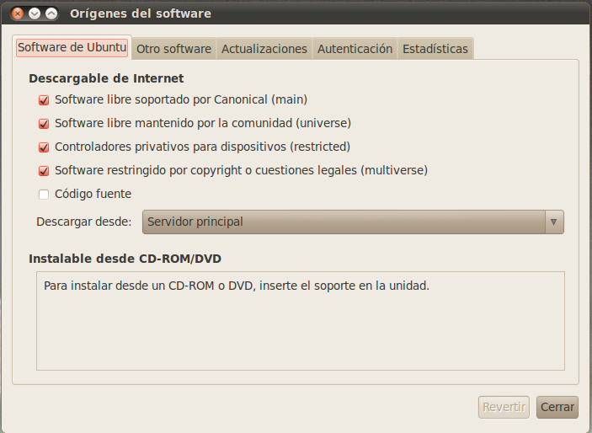The width and height of the screenshot is (592, 433).
Task: Close the window with the red title-bar button
Action: tap(18, 13)
